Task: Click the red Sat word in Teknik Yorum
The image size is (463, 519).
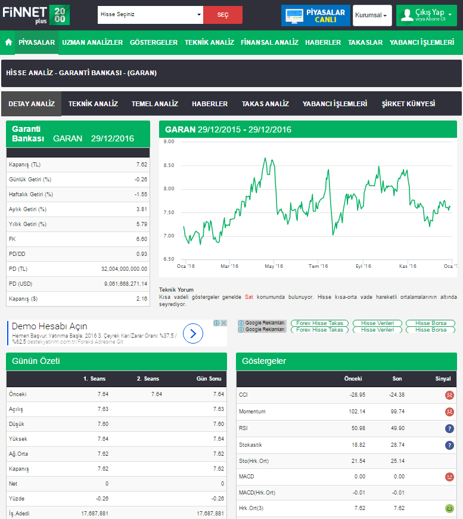Action: 248,297
